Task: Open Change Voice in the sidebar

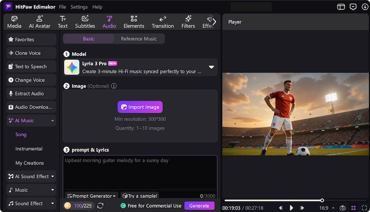Action: click(31, 80)
